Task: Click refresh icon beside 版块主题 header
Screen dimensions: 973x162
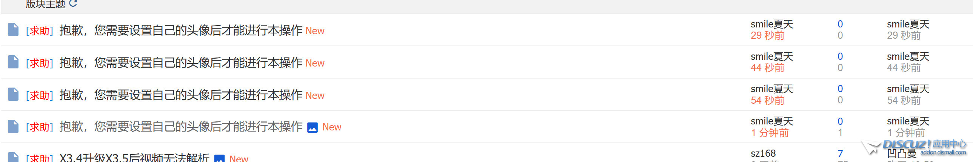Action: (73, 3)
